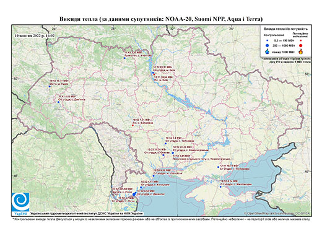Click the orange flame icon in the legend
322x228 pixels.
(x=301, y=51)
